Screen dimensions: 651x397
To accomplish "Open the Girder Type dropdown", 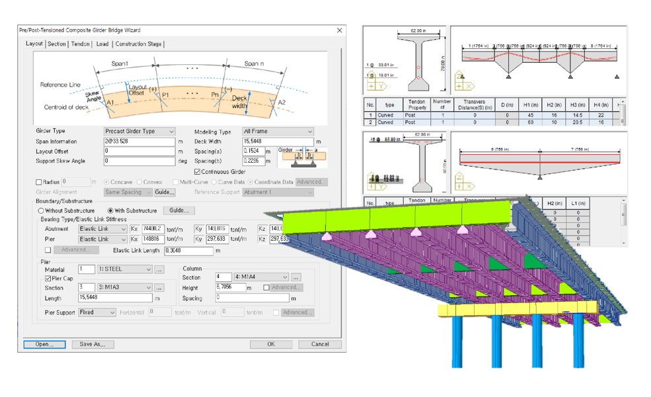I will coord(139,132).
